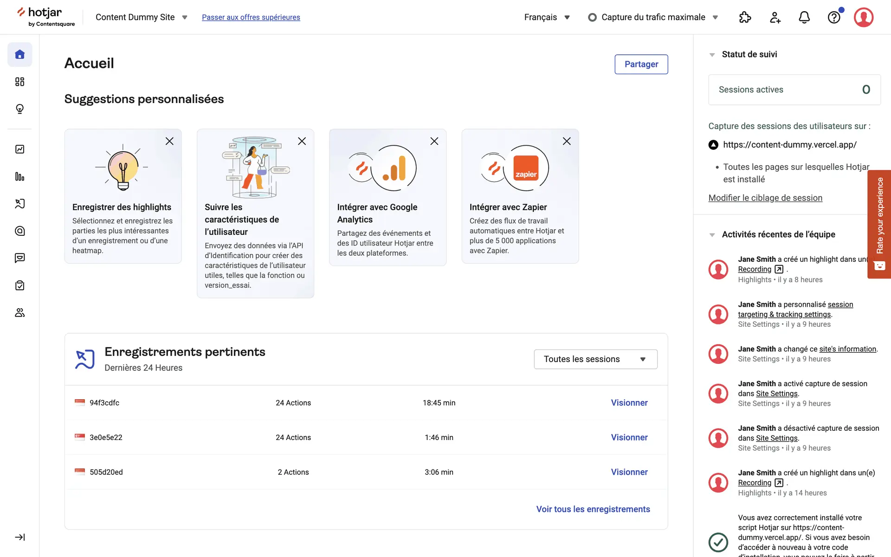This screenshot has width=891, height=557.
Task: Collapse the Statut de suivi section
Action: click(712, 55)
